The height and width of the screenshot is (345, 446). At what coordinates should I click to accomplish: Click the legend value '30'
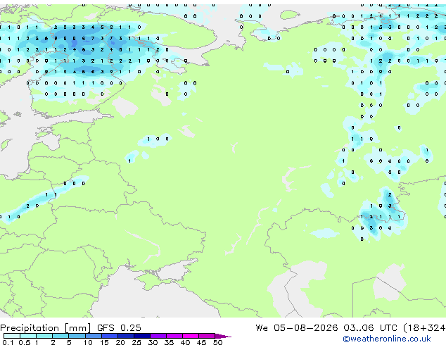coord(153,342)
